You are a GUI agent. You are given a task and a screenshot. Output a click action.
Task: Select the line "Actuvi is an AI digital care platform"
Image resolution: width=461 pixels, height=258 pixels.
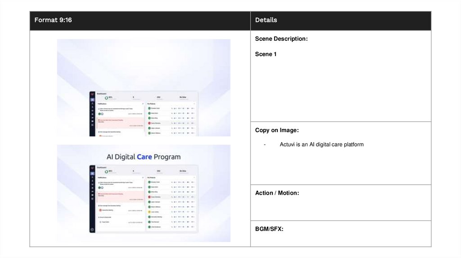(x=321, y=144)
